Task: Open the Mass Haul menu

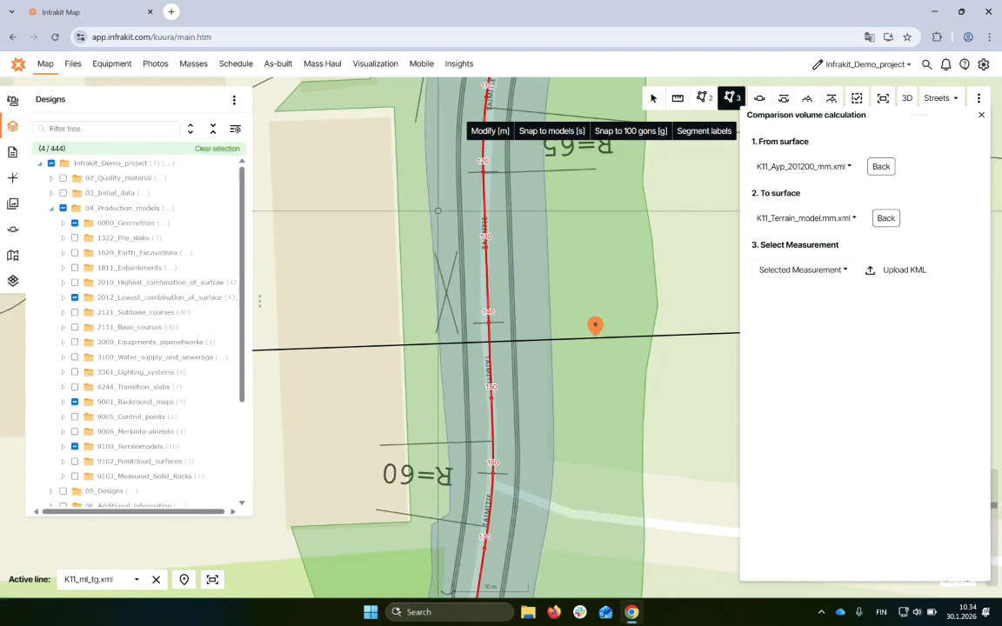Action: click(x=322, y=63)
